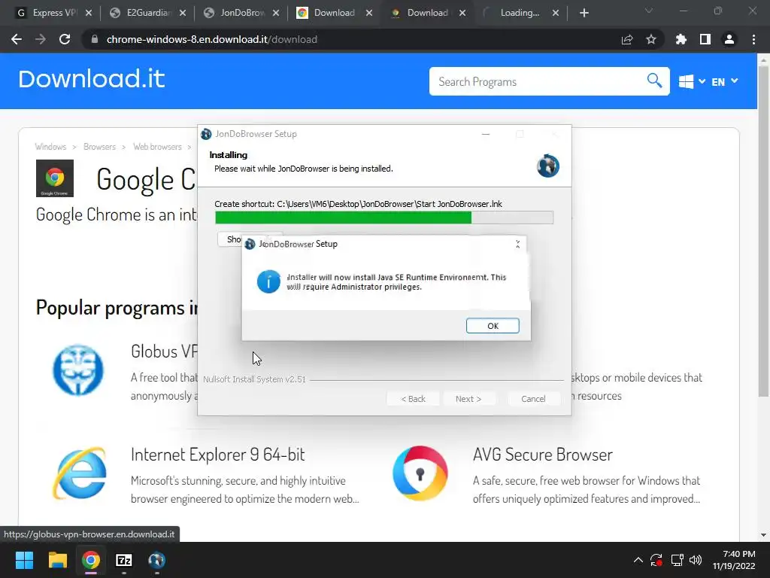Screen dimensions: 770x578
Task: Open the Windows Start menu
Action: pos(24,560)
